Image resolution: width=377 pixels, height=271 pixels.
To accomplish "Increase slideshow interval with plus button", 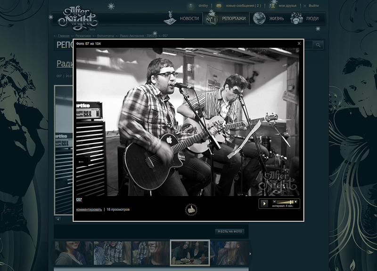I will click(x=296, y=202).
